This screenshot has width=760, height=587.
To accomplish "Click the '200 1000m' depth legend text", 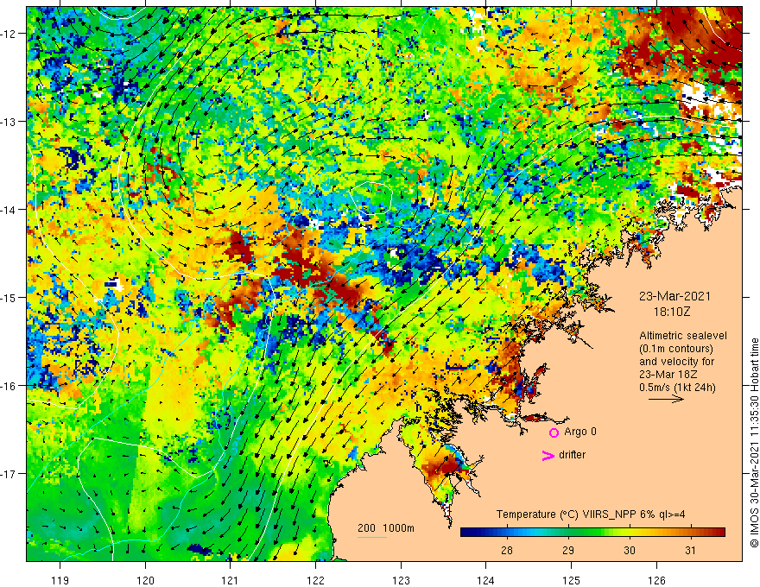I will (x=386, y=528).
